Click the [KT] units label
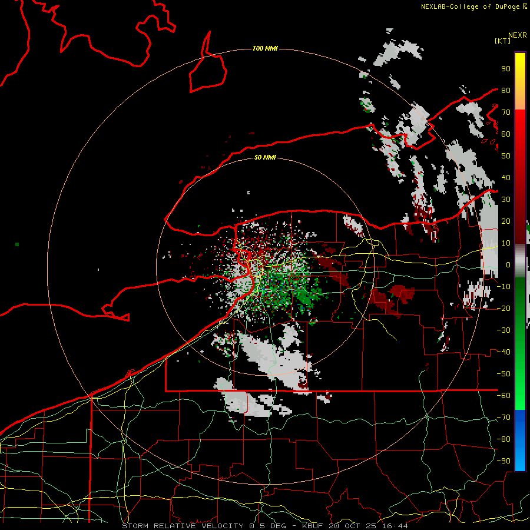The width and height of the screenshot is (530, 530). pyautogui.click(x=503, y=41)
